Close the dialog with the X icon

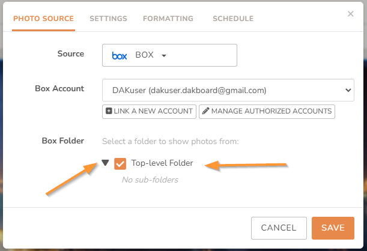350,14
